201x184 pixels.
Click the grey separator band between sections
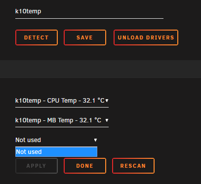(x=100, y=69)
